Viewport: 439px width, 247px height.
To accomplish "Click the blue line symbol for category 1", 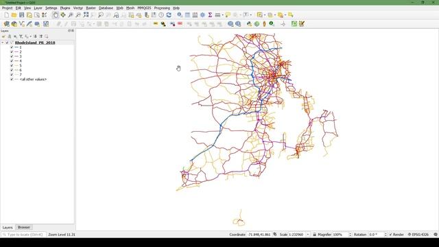I will pyautogui.click(x=16, y=47).
